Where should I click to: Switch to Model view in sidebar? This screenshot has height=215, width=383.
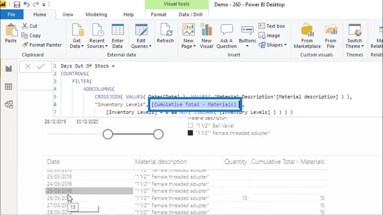(9, 105)
